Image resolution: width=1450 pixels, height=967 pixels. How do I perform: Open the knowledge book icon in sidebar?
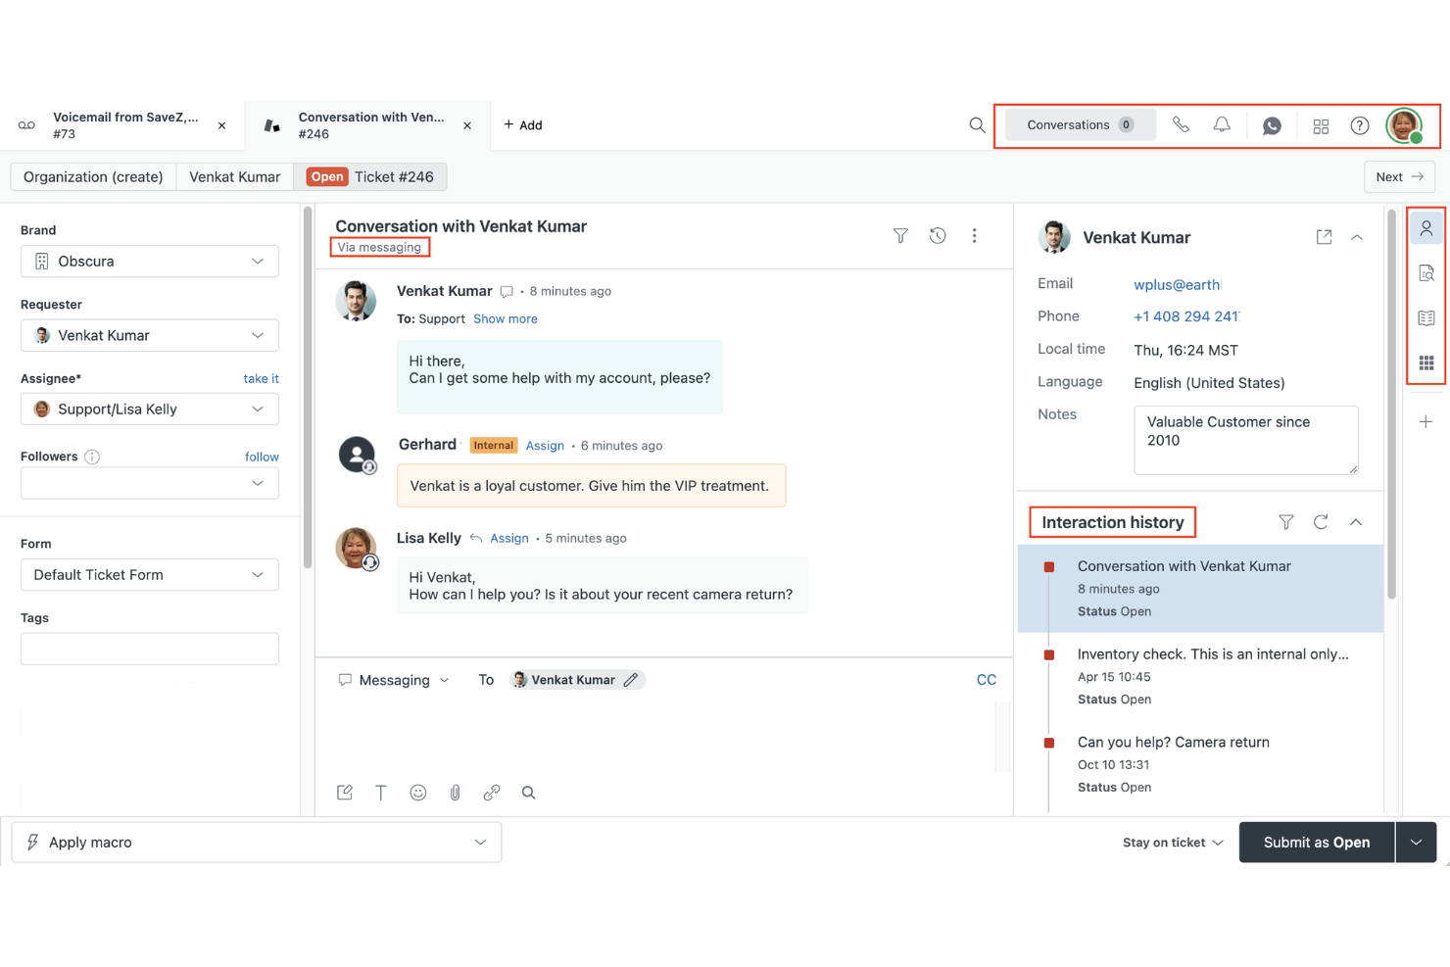[1426, 318]
